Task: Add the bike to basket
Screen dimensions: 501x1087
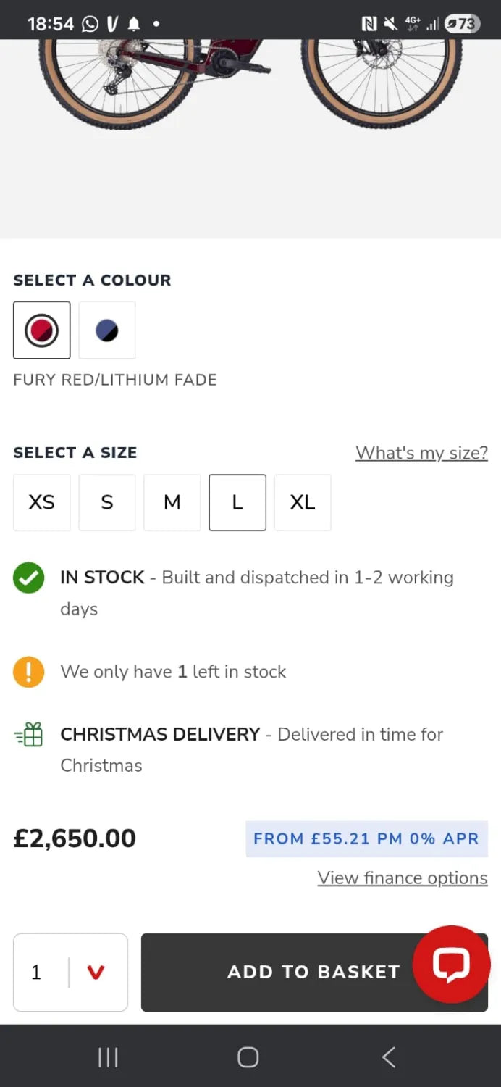Action: click(x=290, y=973)
